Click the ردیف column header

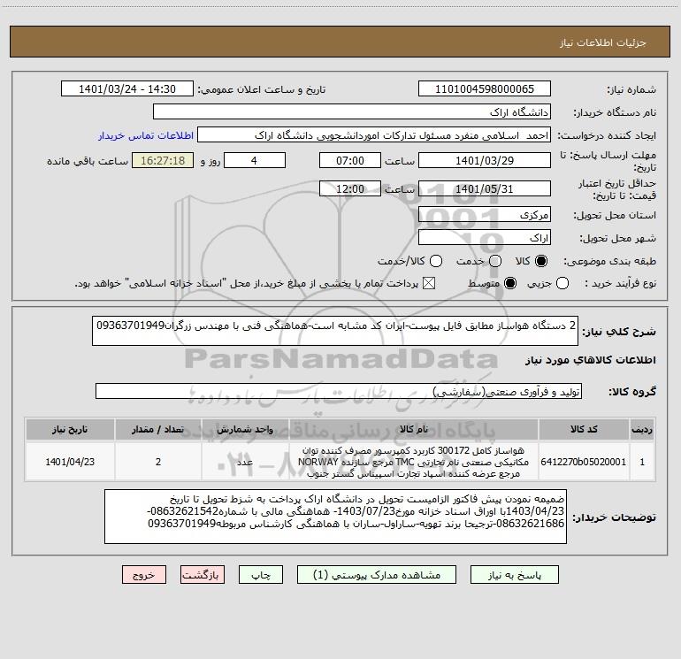coord(642,429)
